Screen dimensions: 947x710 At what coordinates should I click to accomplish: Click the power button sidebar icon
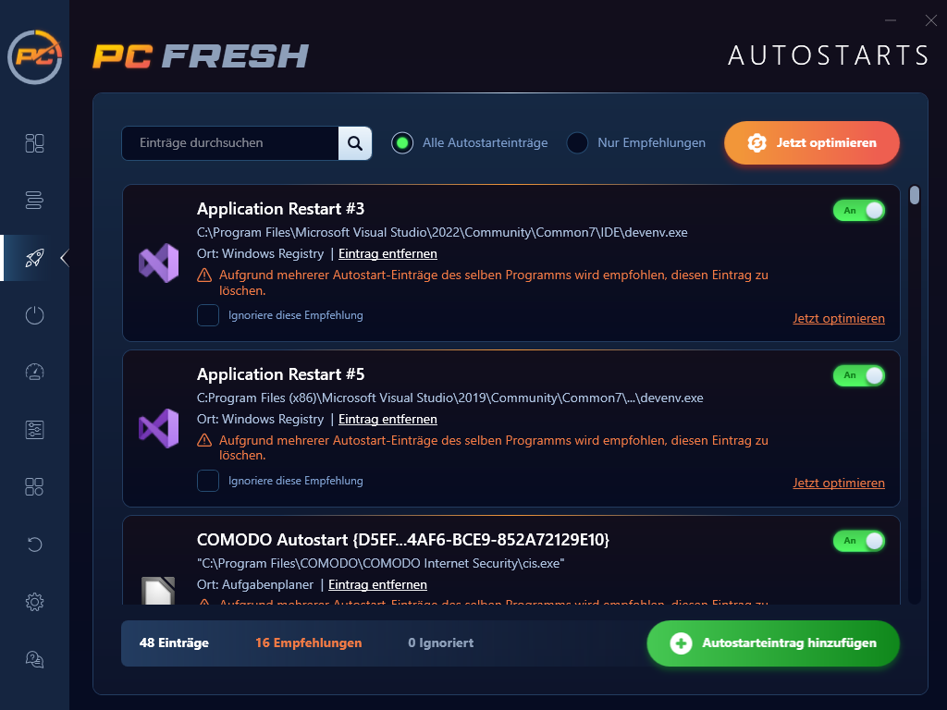(x=35, y=315)
